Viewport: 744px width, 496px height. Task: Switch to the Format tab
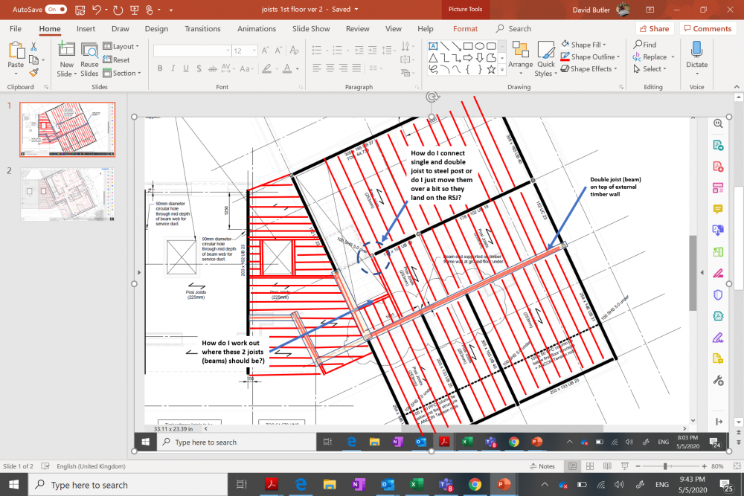pyautogui.click(x=465, y=28)
